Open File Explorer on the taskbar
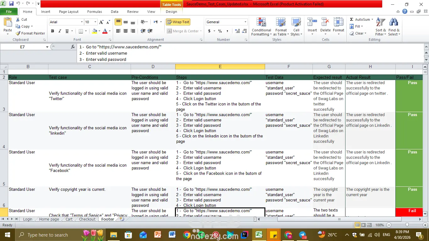 pyautogui.click(x=113, y=235)
